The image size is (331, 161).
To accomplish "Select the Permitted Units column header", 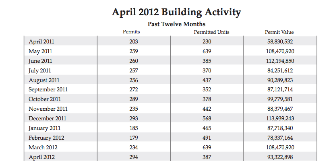I will pos(212,32).
